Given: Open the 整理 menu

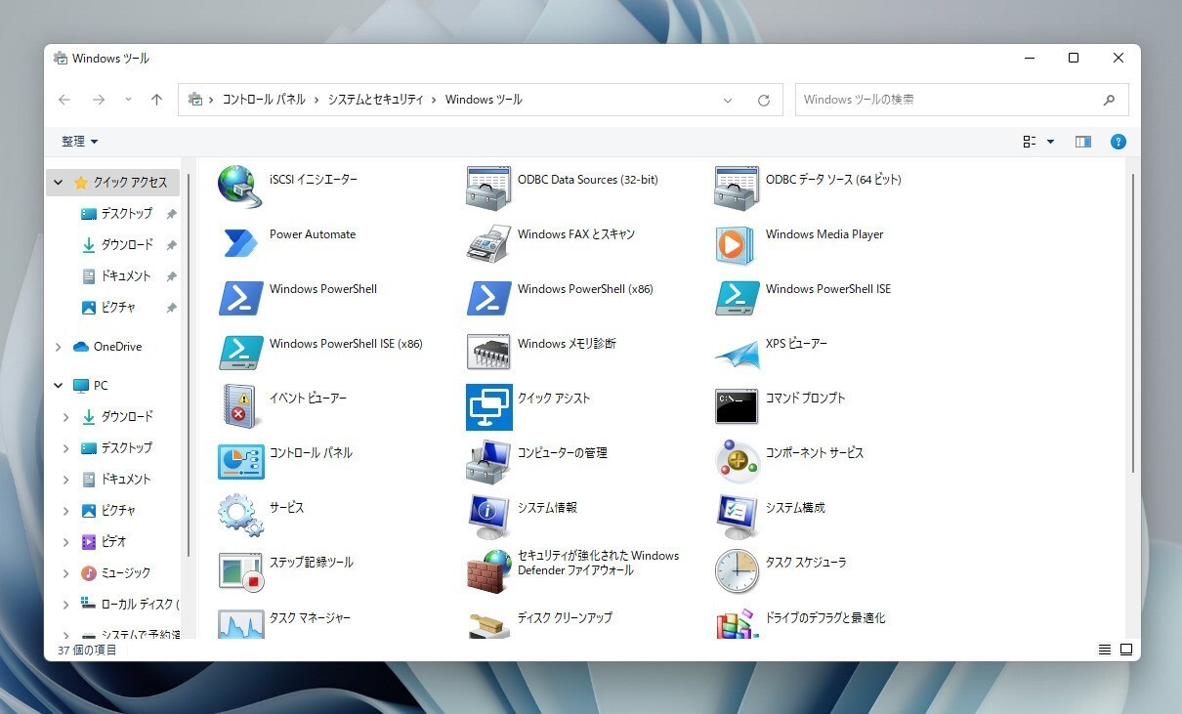Looking at the screenshot, I should click(x=79, y=142).
